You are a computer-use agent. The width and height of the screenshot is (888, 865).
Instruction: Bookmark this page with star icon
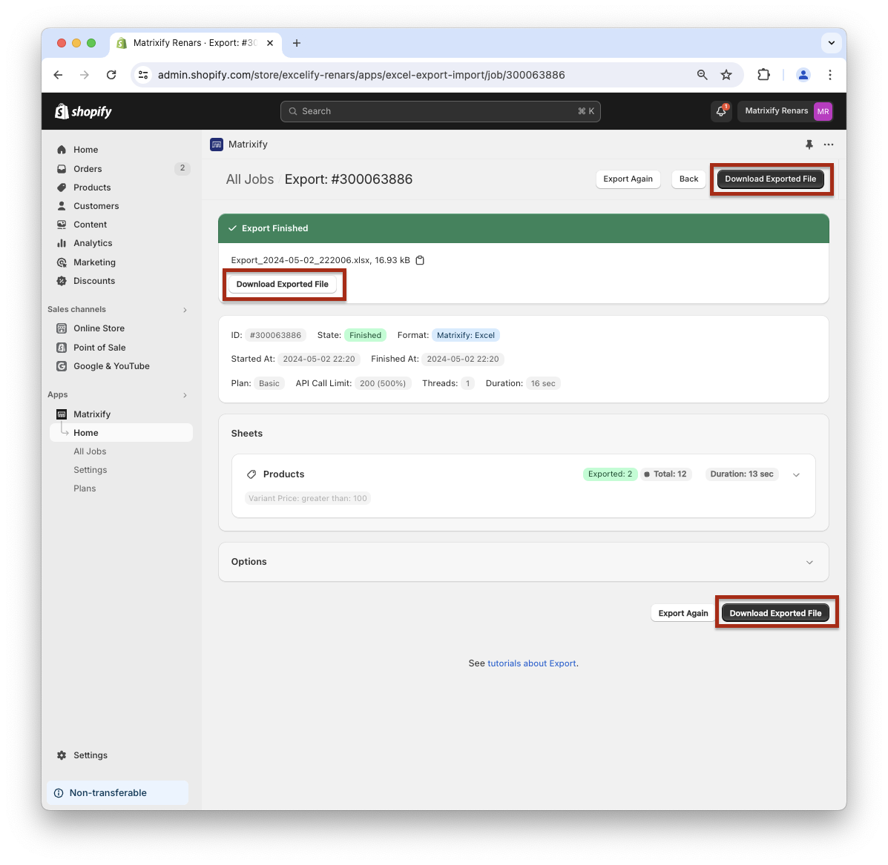click(x=726, y=75)
